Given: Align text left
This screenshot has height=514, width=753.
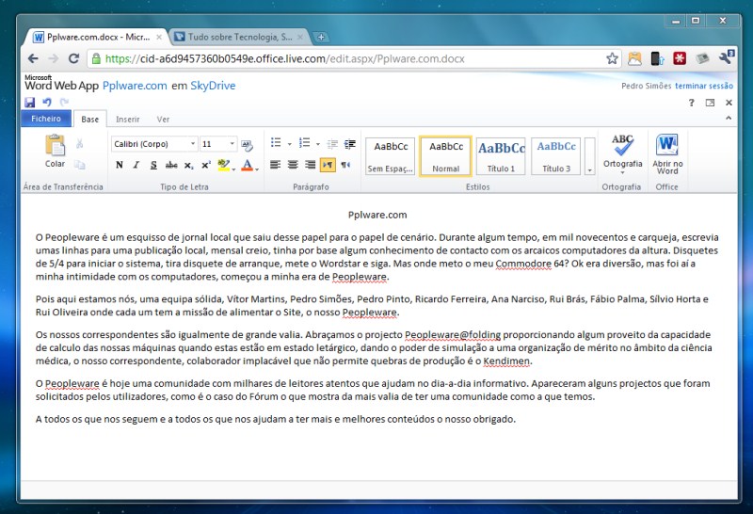Looking at the screenshot, I should click(275, 166).
